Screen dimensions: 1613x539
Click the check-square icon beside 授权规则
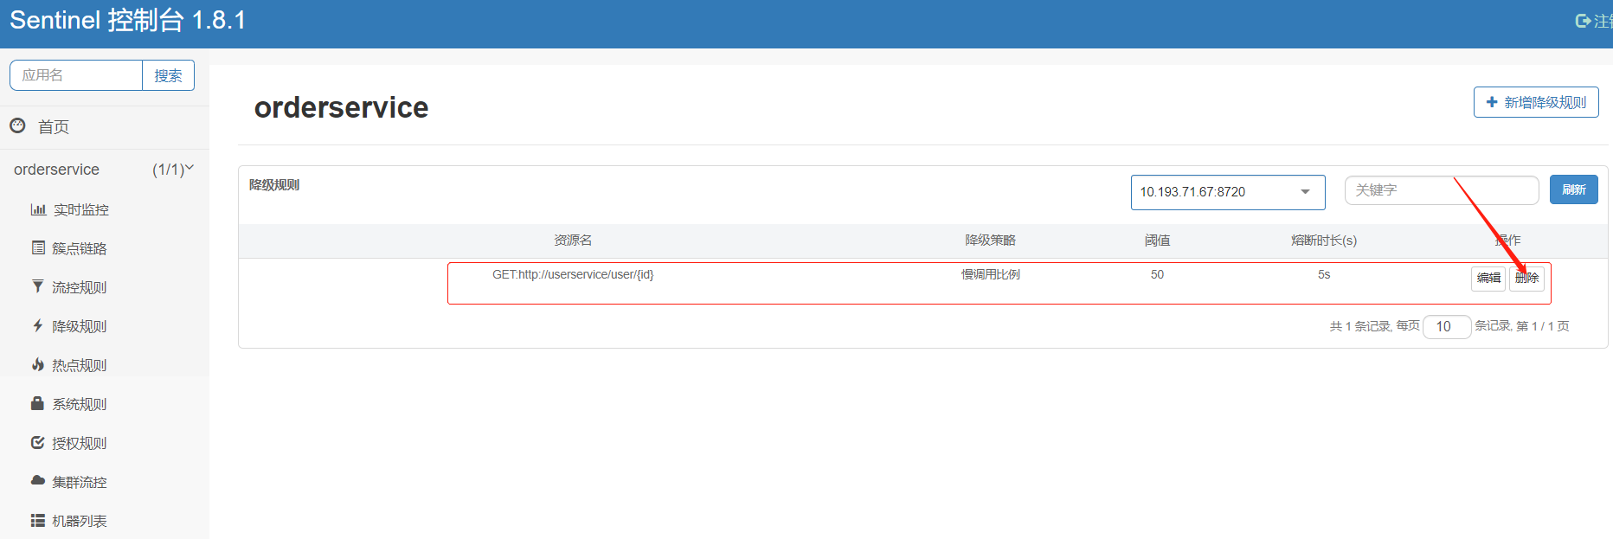point(38,442)
